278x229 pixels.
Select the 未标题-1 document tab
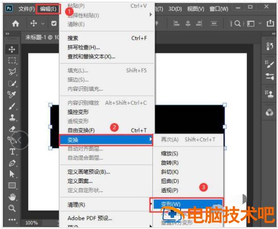pyautogui.click(x=42, y=37)
